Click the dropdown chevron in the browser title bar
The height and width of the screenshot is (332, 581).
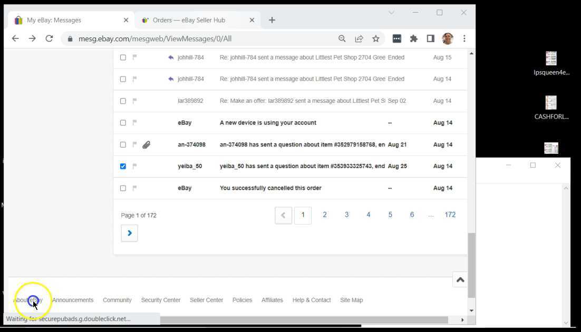[x=392, y=12]
